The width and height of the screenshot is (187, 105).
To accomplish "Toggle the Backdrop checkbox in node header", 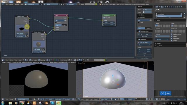I will click(x=39, y=60).
